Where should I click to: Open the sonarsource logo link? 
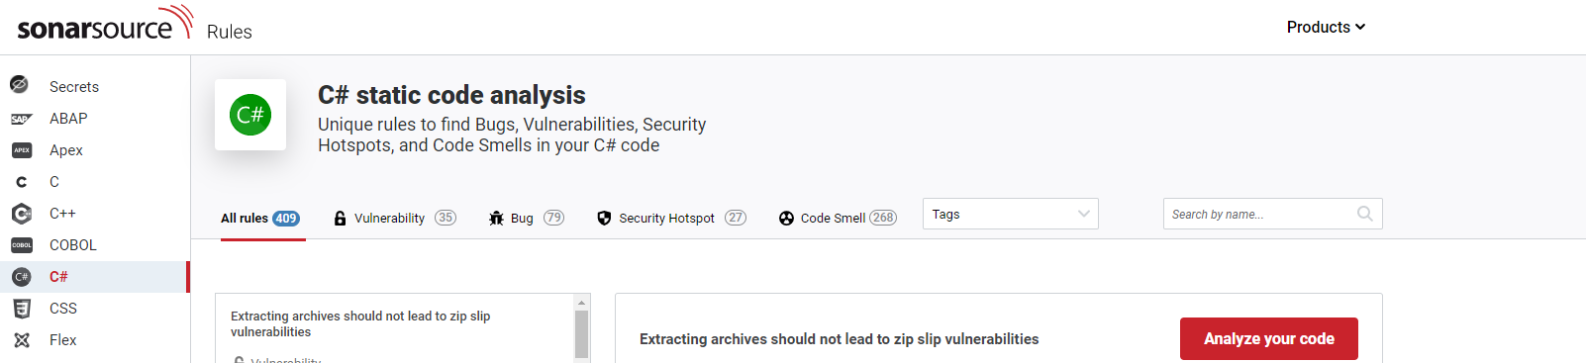click(x=105, y=24)
